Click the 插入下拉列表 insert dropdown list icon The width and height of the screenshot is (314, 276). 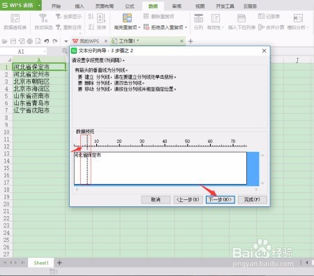(241, 18)
